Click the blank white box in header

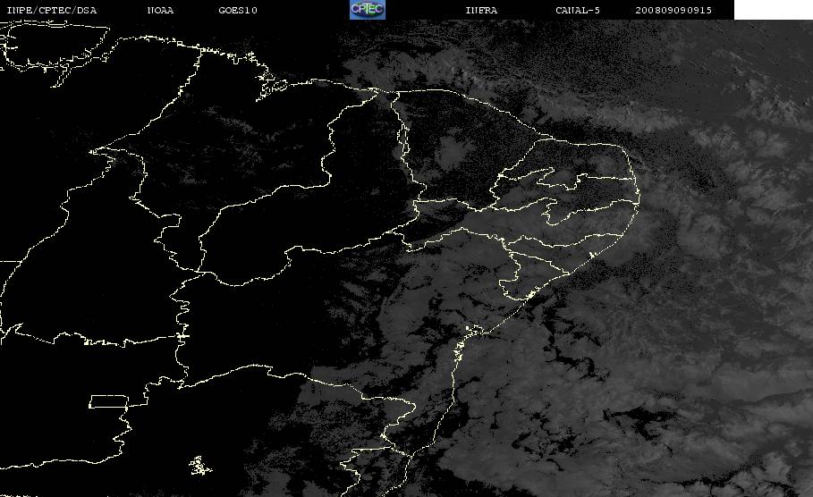pos(774,9)
